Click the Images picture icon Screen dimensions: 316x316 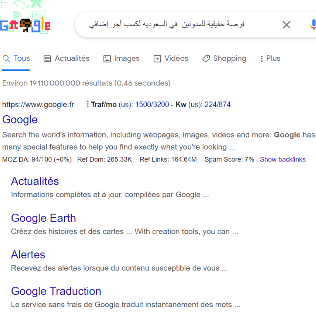[107, 59]
